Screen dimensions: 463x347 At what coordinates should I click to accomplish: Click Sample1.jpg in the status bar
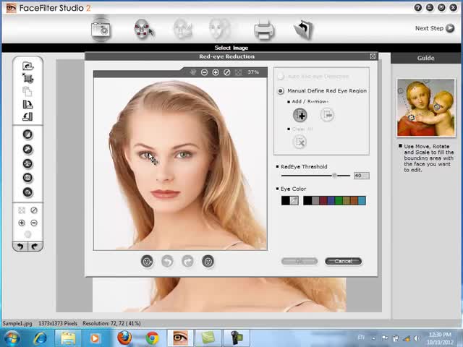click(x=17, y=323)
